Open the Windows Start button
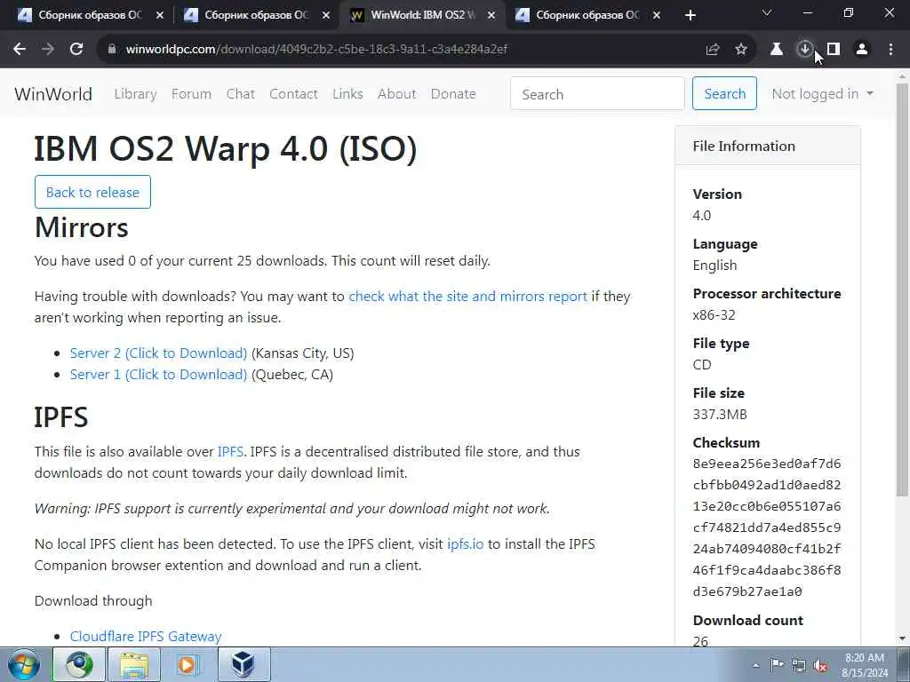Image resolution: width=910 pixels, height=682 pixels. point(23,664)
